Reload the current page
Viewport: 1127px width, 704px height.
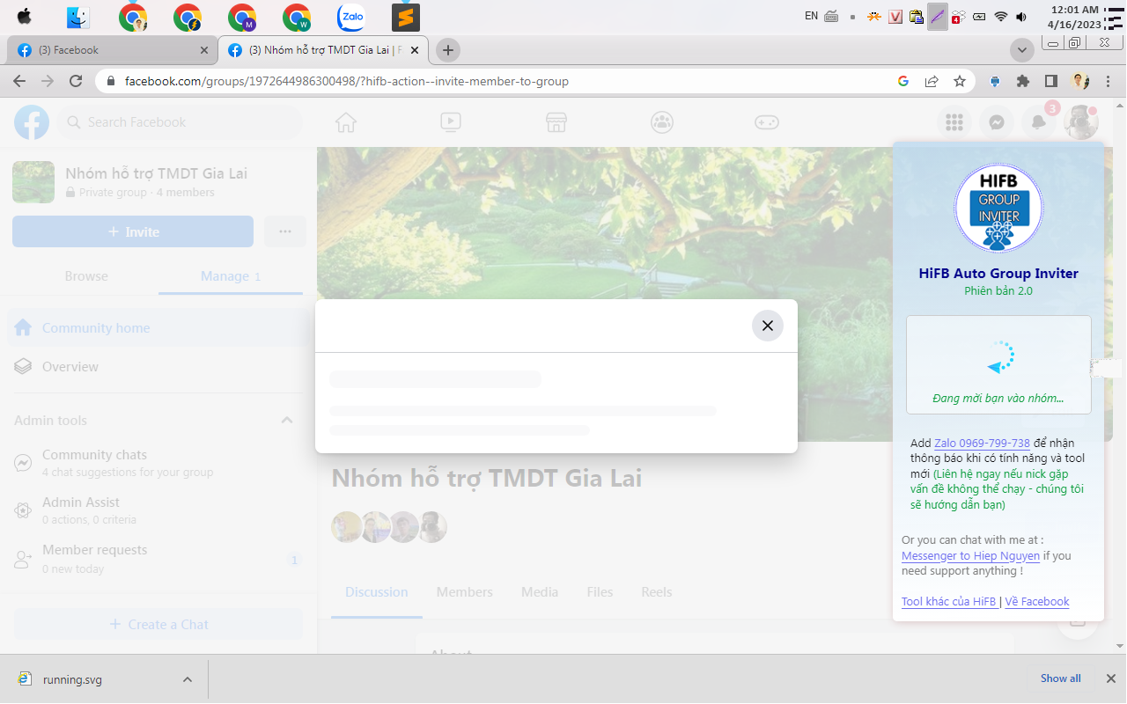(x=76, y=81)
